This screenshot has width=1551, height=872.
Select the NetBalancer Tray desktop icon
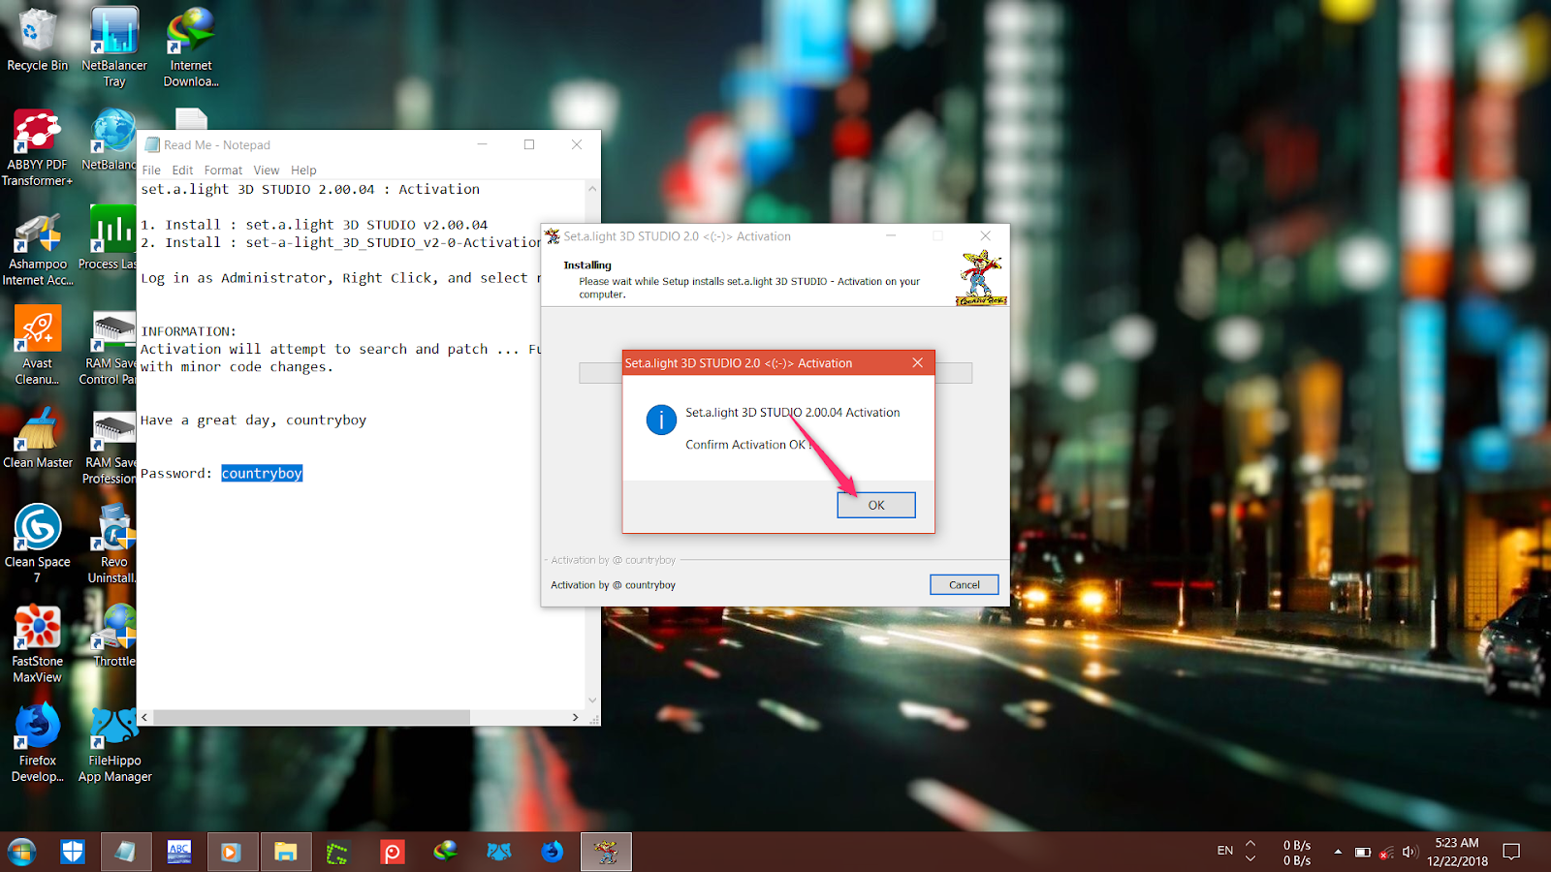(114, 47)
